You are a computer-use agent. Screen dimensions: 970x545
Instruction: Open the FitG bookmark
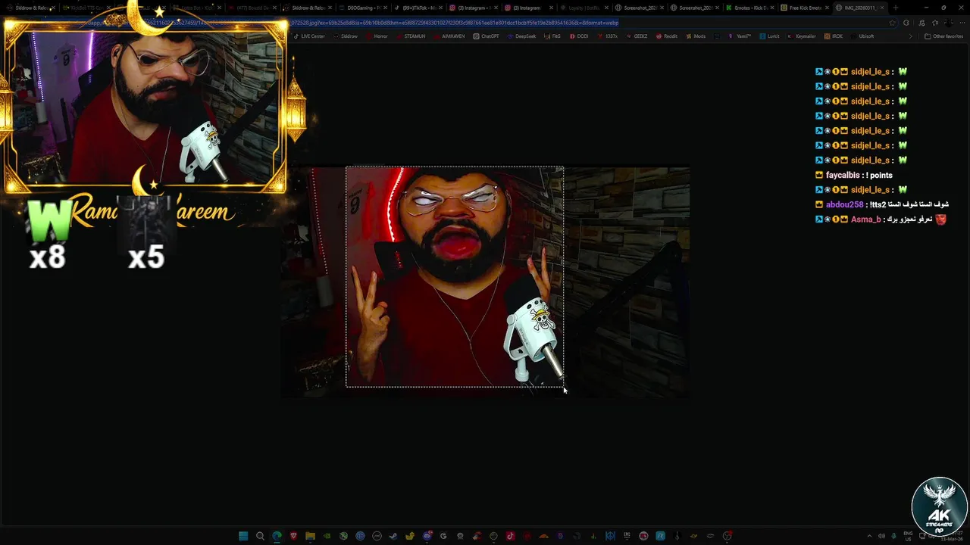[552, 36]
